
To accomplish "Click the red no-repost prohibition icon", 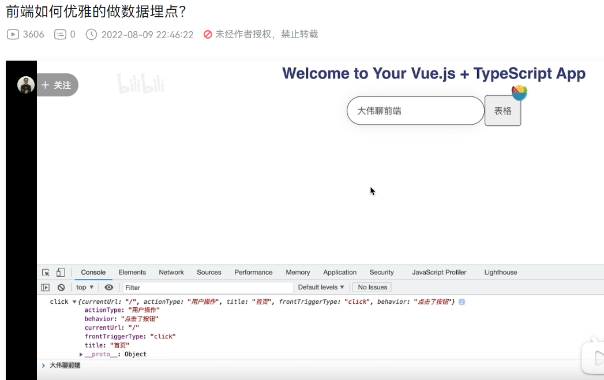I will (x=208, y=34).
